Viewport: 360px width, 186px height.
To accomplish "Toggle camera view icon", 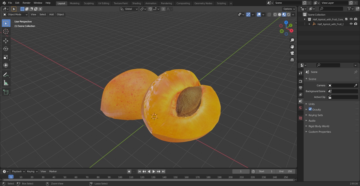I will [x=292, y=53].
